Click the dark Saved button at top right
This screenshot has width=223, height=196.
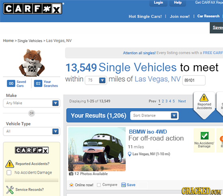[x=217, y=28]
